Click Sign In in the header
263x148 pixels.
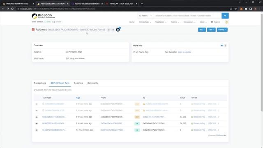click(215, 22)
